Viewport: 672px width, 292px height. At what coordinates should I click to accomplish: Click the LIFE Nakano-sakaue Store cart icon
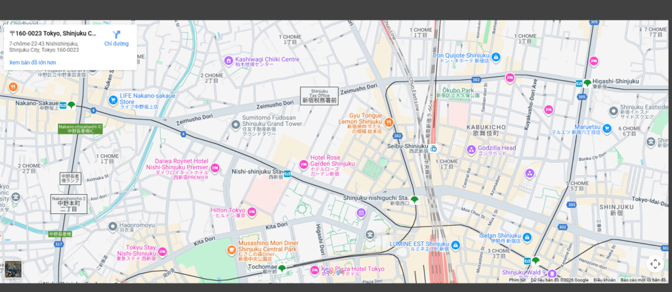pyautogui.click(x=112, y=100)
